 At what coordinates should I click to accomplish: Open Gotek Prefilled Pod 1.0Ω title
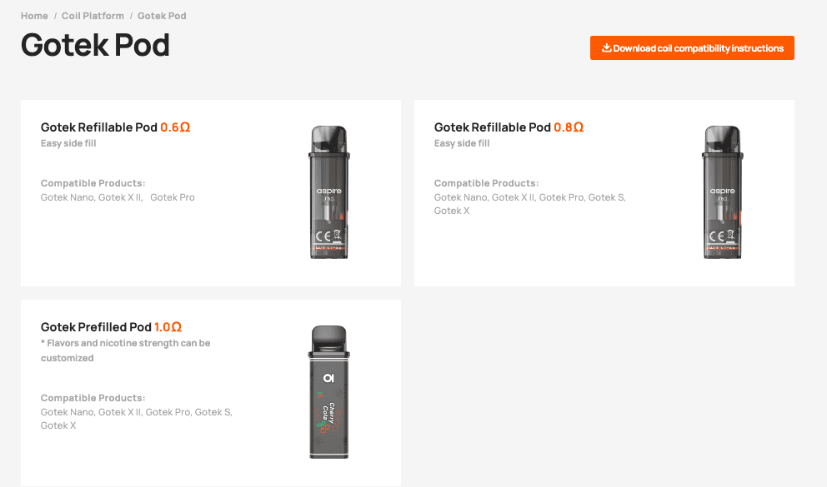pos(111,327)
